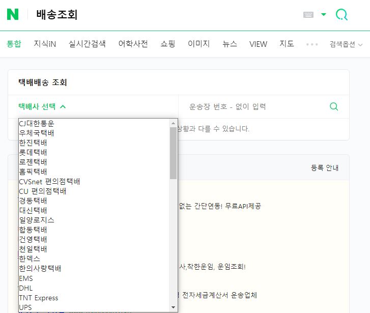
Task: Open the 뉴스 tab
Action: coord(230,44)
